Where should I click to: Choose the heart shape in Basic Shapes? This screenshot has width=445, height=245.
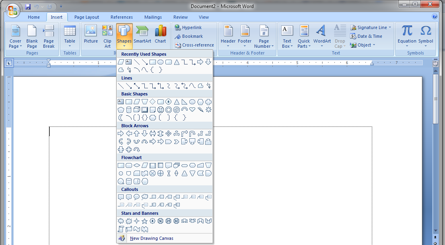tap(192, 110)
